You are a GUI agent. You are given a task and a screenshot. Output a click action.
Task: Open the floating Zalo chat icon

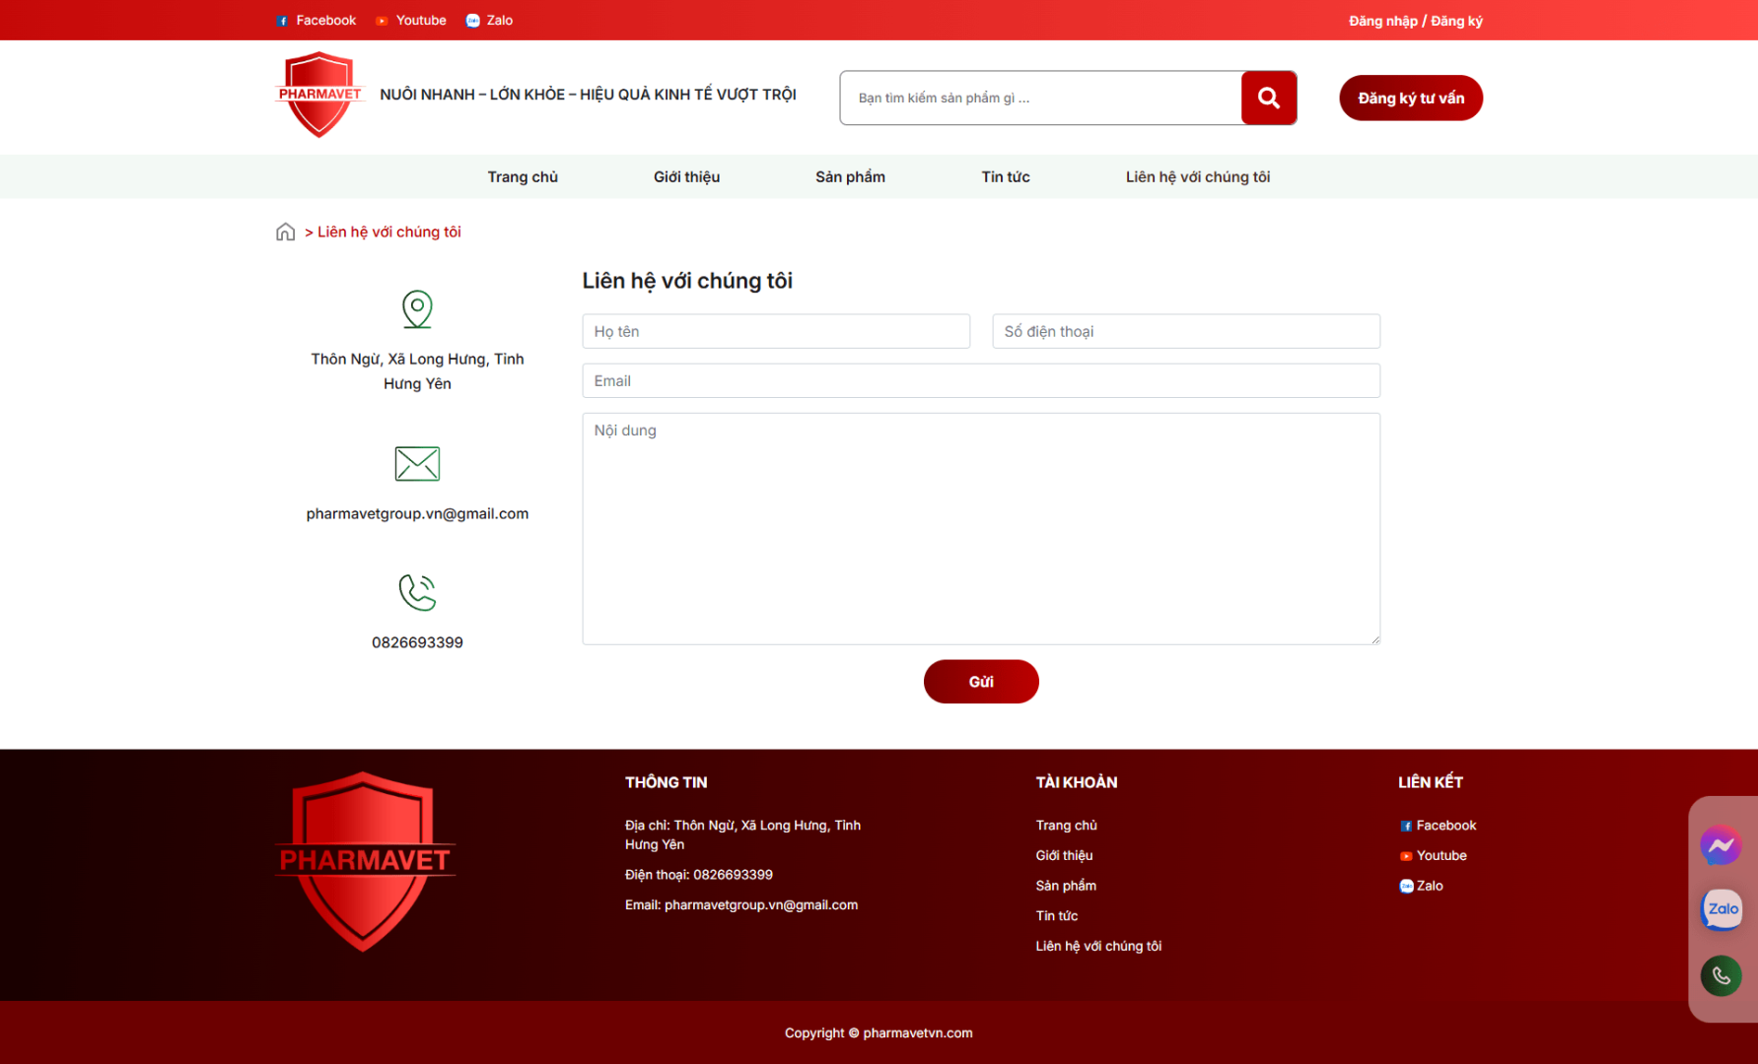pos(1722,909)
